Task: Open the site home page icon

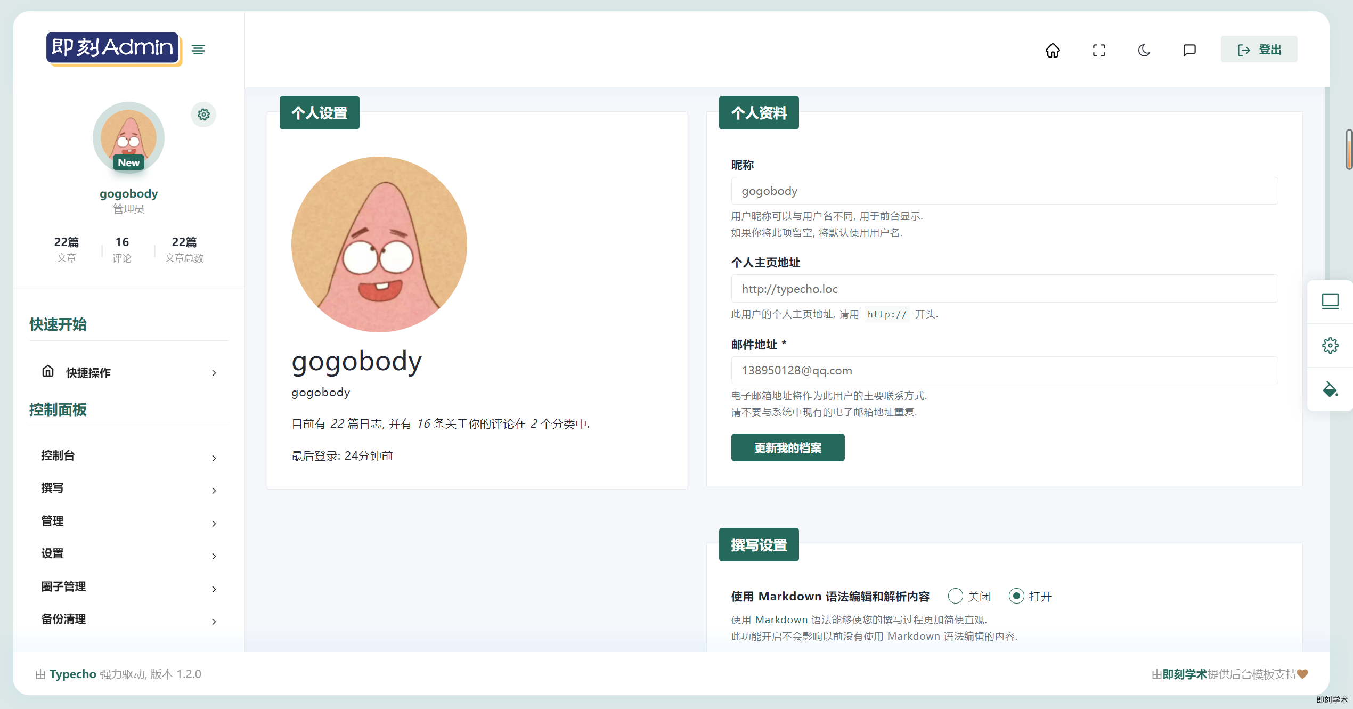Action: pos(1053,50)
